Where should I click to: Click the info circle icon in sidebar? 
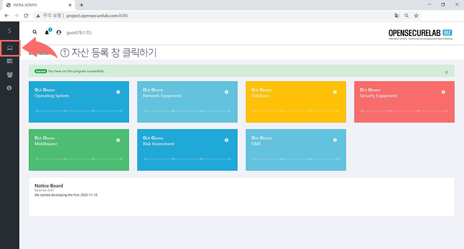click(9, 87)
